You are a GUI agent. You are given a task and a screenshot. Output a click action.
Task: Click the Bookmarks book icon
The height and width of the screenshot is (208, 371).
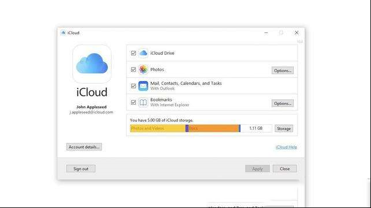(143, 102)
